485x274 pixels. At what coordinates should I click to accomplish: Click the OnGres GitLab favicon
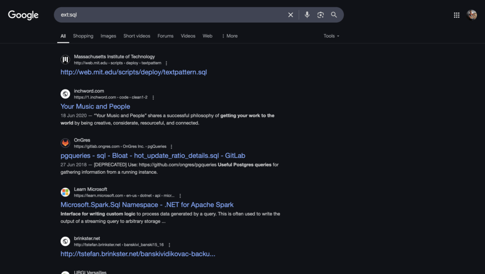coord(65,143)
